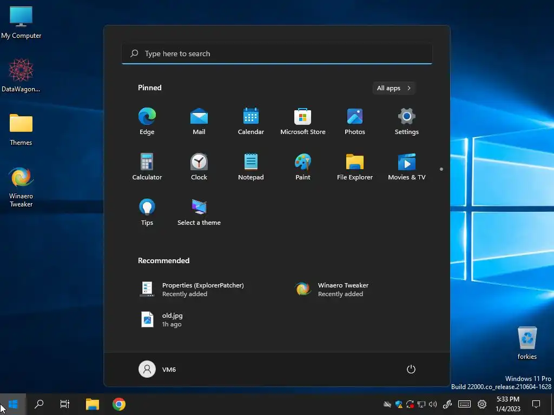The height and width of the screenshot is (415, 554).
Task: Launch Mail from pinned apps
Action: tap(199, 122)
